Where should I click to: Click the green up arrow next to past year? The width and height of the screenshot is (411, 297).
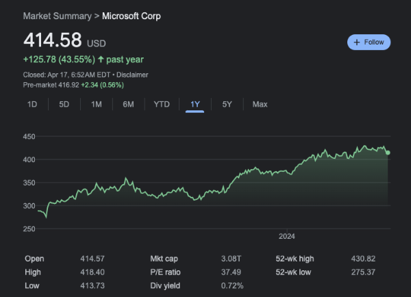pyautogui.click(x=101, y=59)
